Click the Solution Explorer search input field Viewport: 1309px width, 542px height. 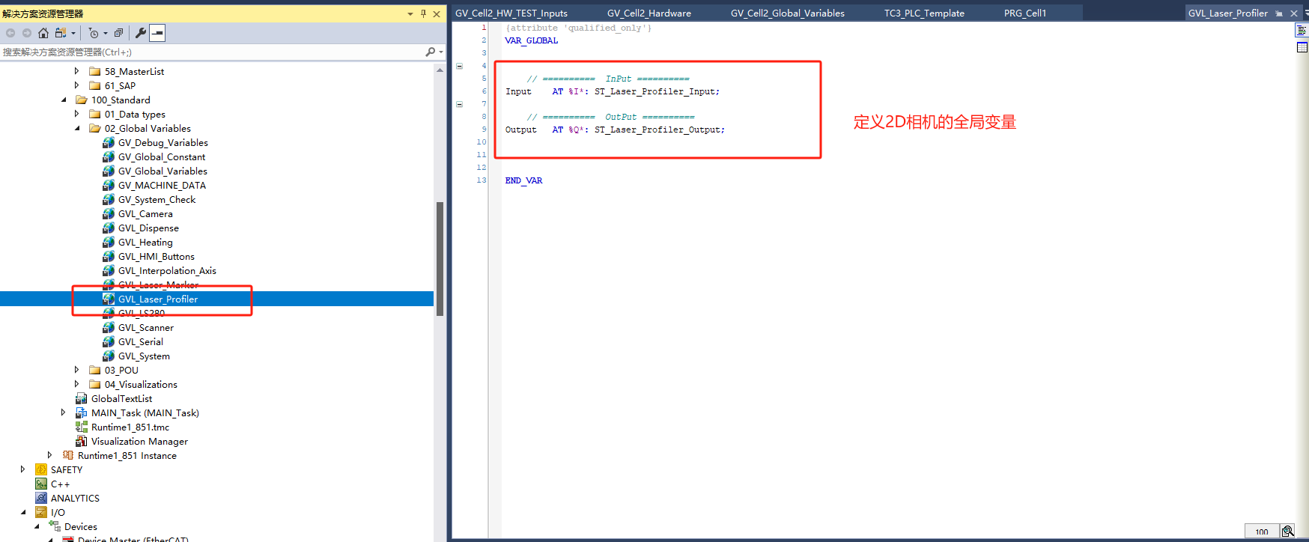click(x=213, y=52)
